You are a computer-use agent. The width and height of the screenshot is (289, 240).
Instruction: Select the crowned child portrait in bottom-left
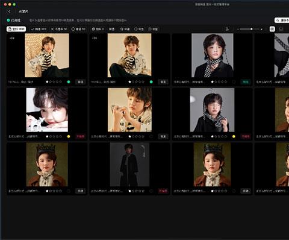(x=47, y=165)
